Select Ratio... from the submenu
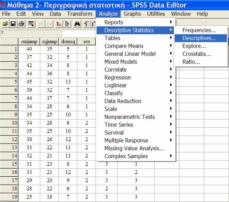Image resolution: width=229 pixels, height=202 pixels. tap(201, 62)
